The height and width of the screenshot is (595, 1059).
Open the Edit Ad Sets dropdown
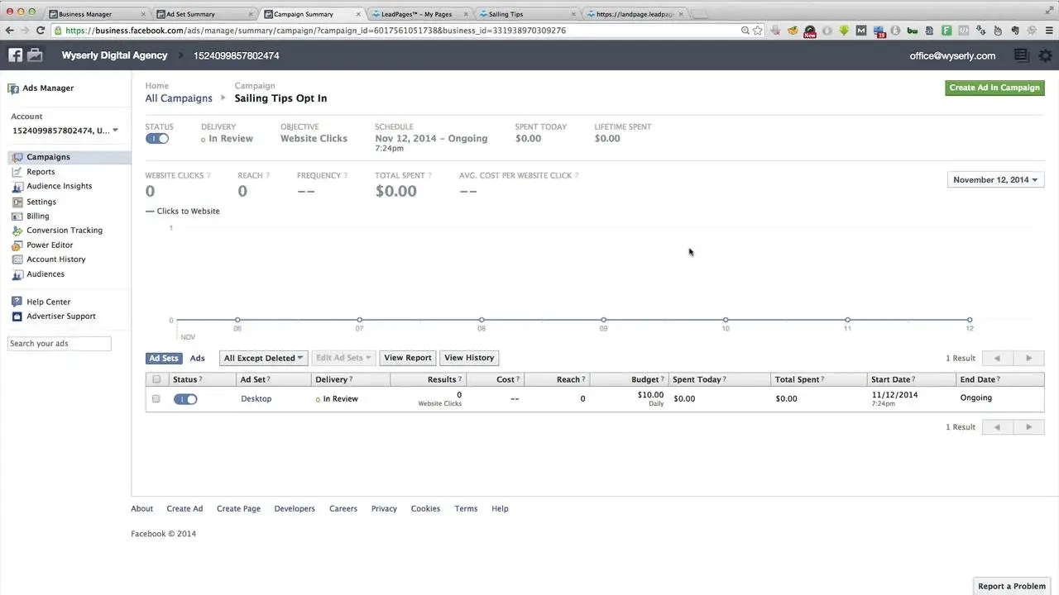343,358
